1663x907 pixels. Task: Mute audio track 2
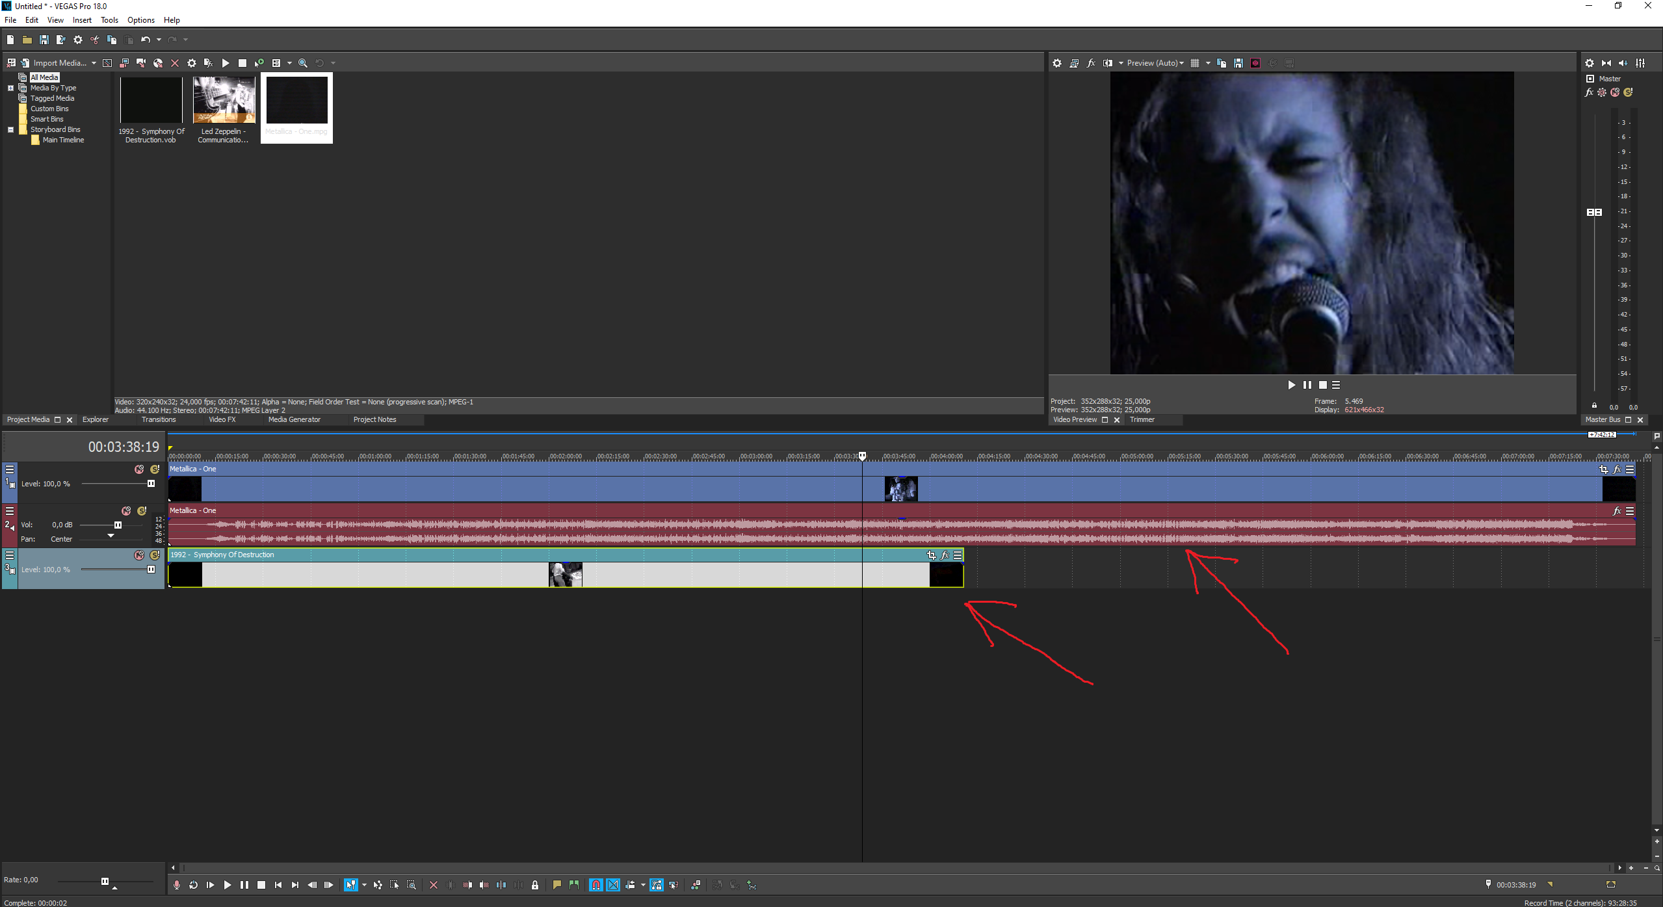coord(126,511)
